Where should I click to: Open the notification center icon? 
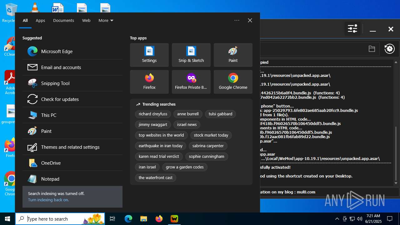pyautogui.click(x=390, y=219)
